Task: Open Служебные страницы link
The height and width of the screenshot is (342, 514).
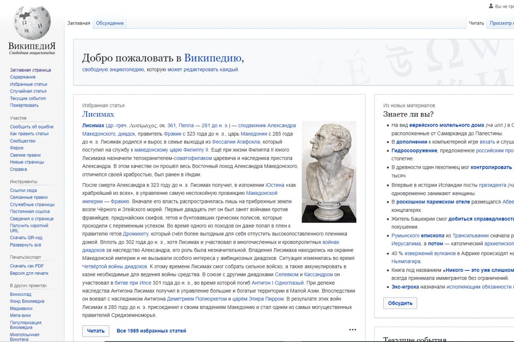Action: [32, 205]
